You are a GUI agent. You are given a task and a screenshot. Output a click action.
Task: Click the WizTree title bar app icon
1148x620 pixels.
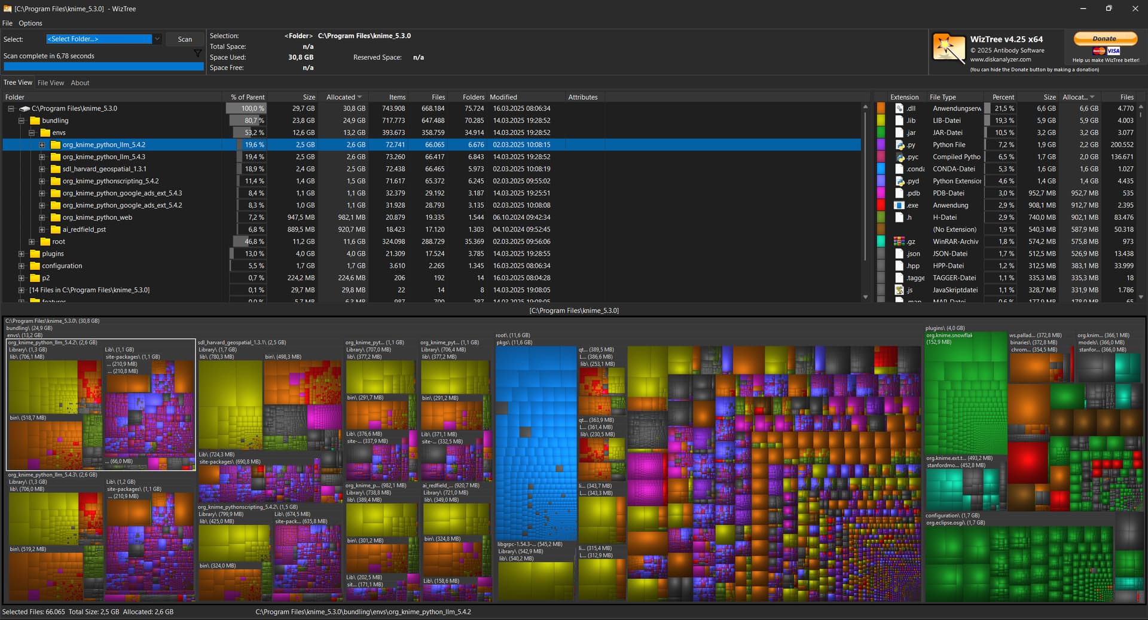(7, 9)
